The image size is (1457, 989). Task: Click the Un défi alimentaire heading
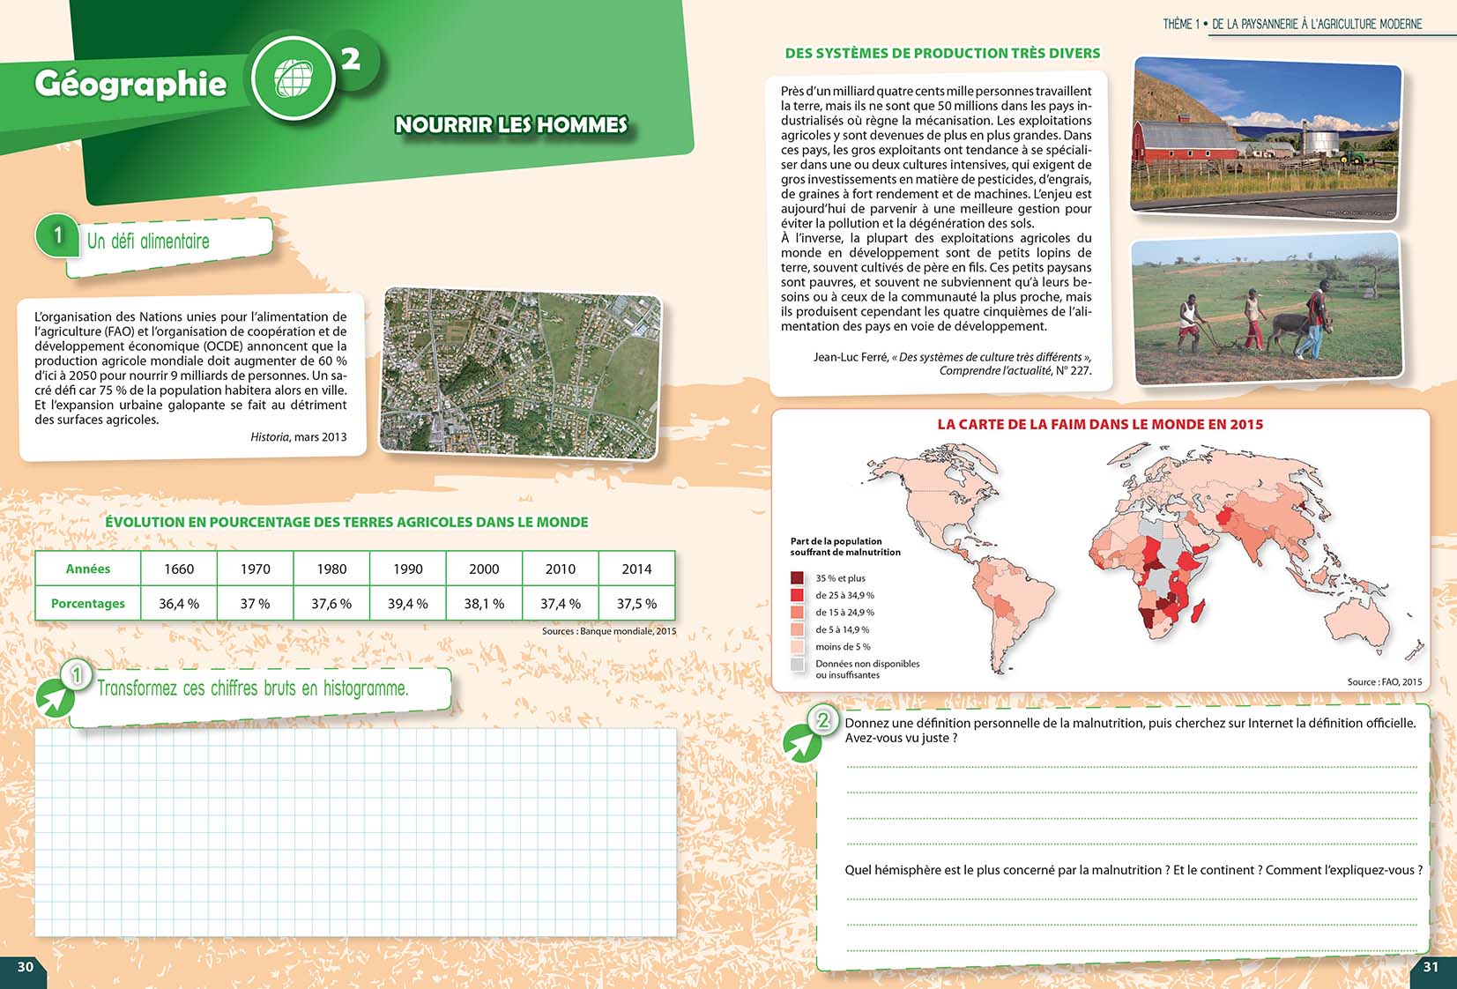point(148,241)
